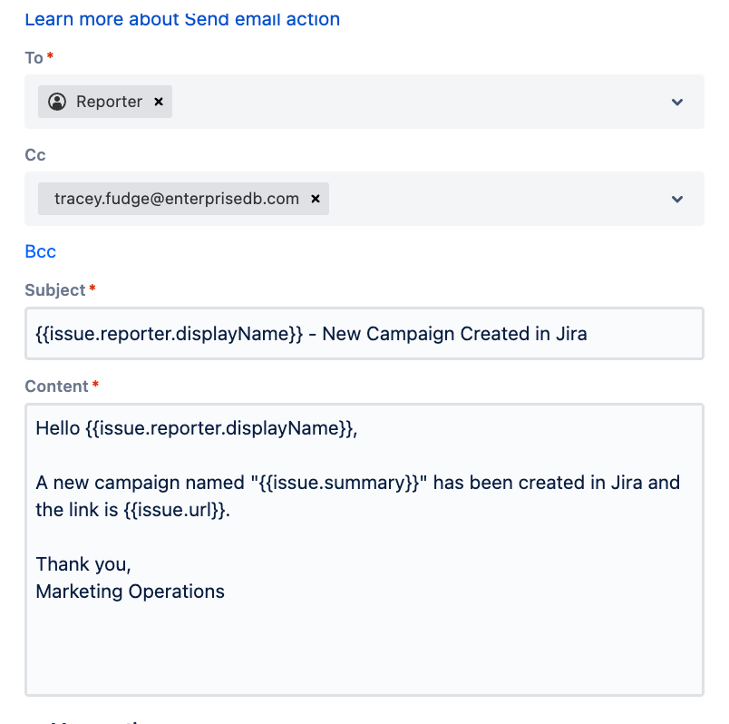Click the Reporter avatar icon
This screenshot has height=724, width=729.
[x=57, y=102]
